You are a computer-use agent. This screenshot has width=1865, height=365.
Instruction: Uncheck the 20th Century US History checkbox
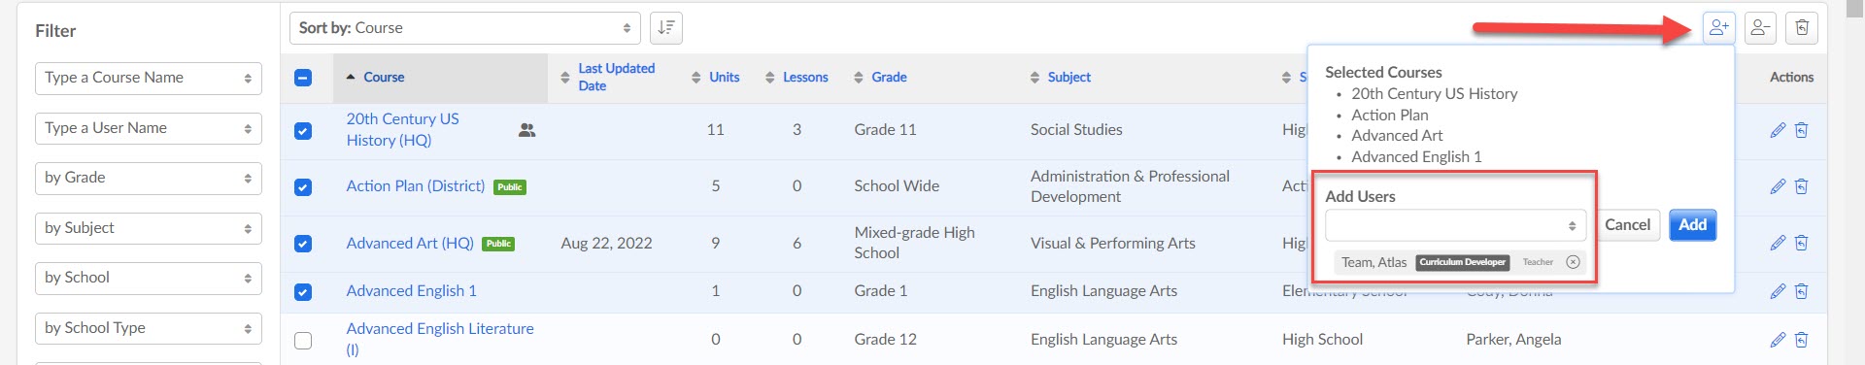coord(303,131)
